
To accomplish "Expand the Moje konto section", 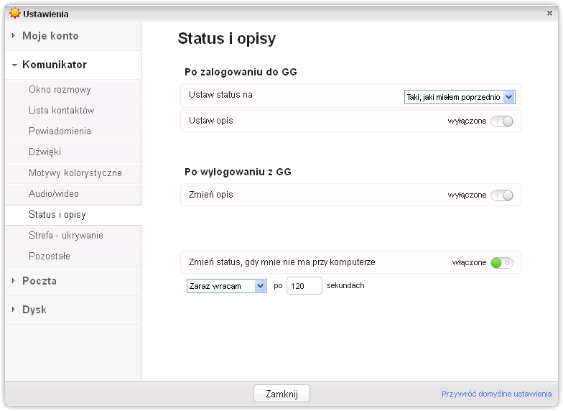I will pyautogui.click(x=73, y=36).
